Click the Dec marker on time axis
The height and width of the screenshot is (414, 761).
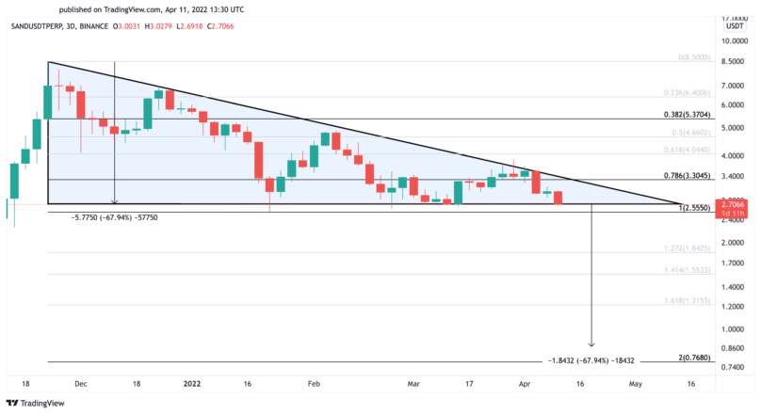click(81, 384)
